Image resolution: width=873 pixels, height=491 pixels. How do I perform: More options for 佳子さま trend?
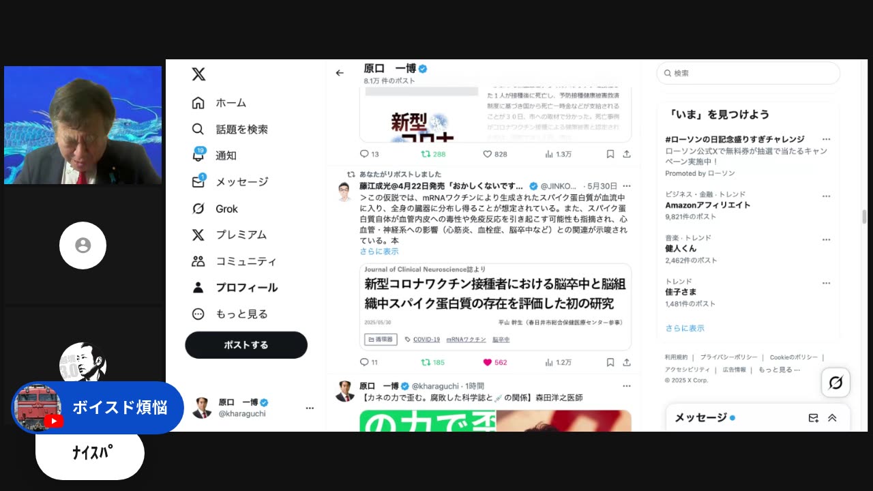click(827, 283)
